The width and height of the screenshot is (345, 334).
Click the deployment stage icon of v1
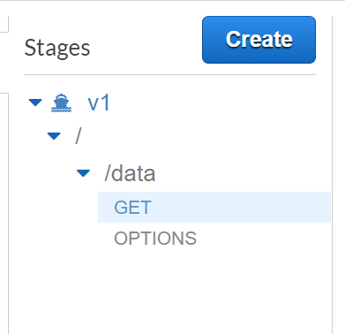(61, 103)
